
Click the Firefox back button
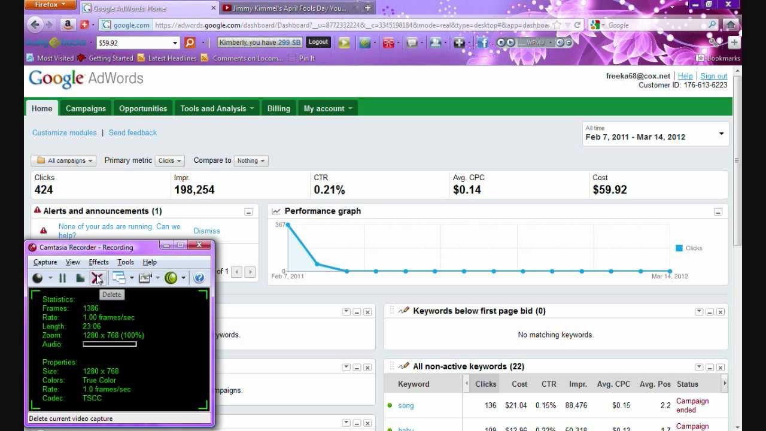point(35,25)
